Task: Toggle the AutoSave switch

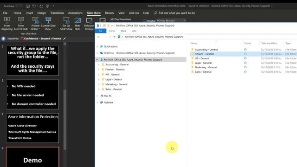Action: pos(19,6)
